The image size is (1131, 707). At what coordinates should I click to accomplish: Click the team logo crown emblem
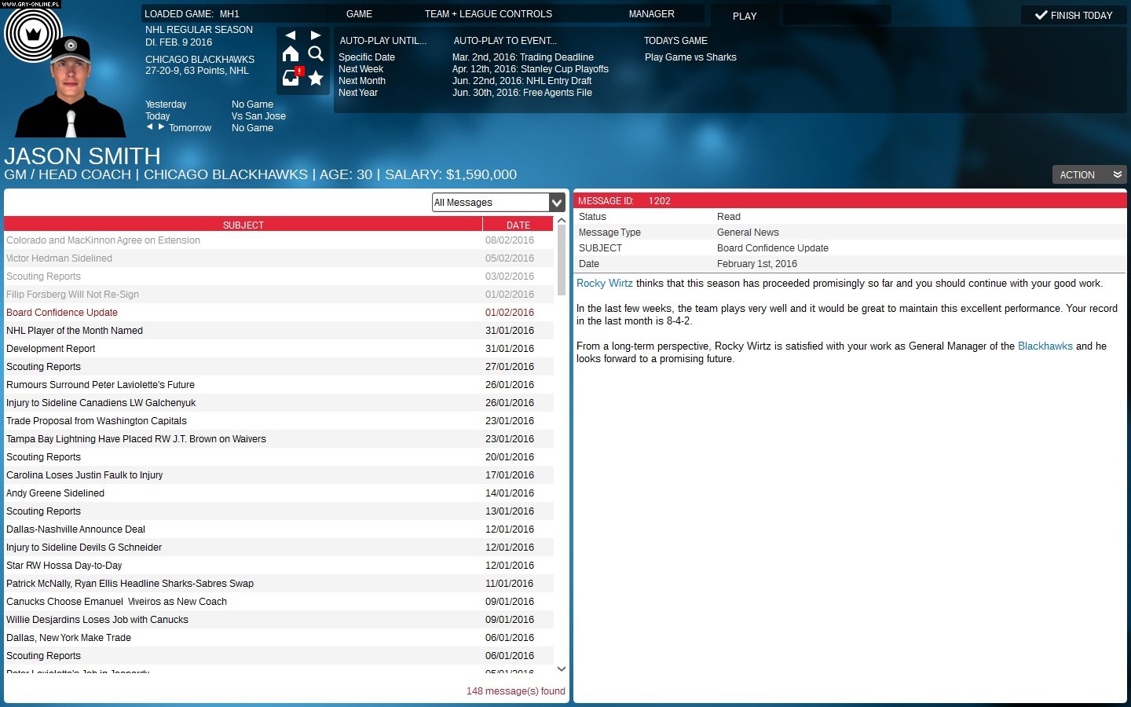pos(33,34)
